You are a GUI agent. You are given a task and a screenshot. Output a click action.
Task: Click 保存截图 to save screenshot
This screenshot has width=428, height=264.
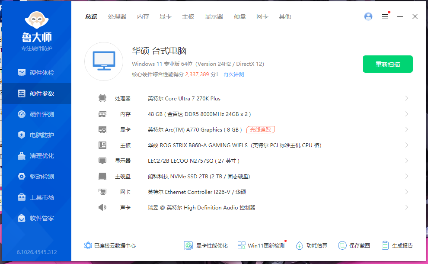point(354,245)
